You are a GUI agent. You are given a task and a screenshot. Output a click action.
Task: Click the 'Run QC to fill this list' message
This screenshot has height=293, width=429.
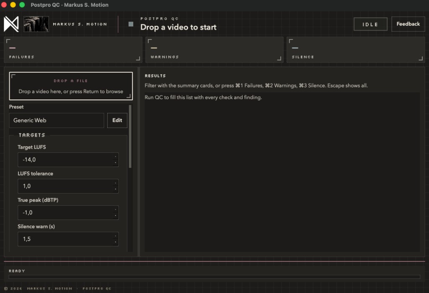[x=203, y=97]
